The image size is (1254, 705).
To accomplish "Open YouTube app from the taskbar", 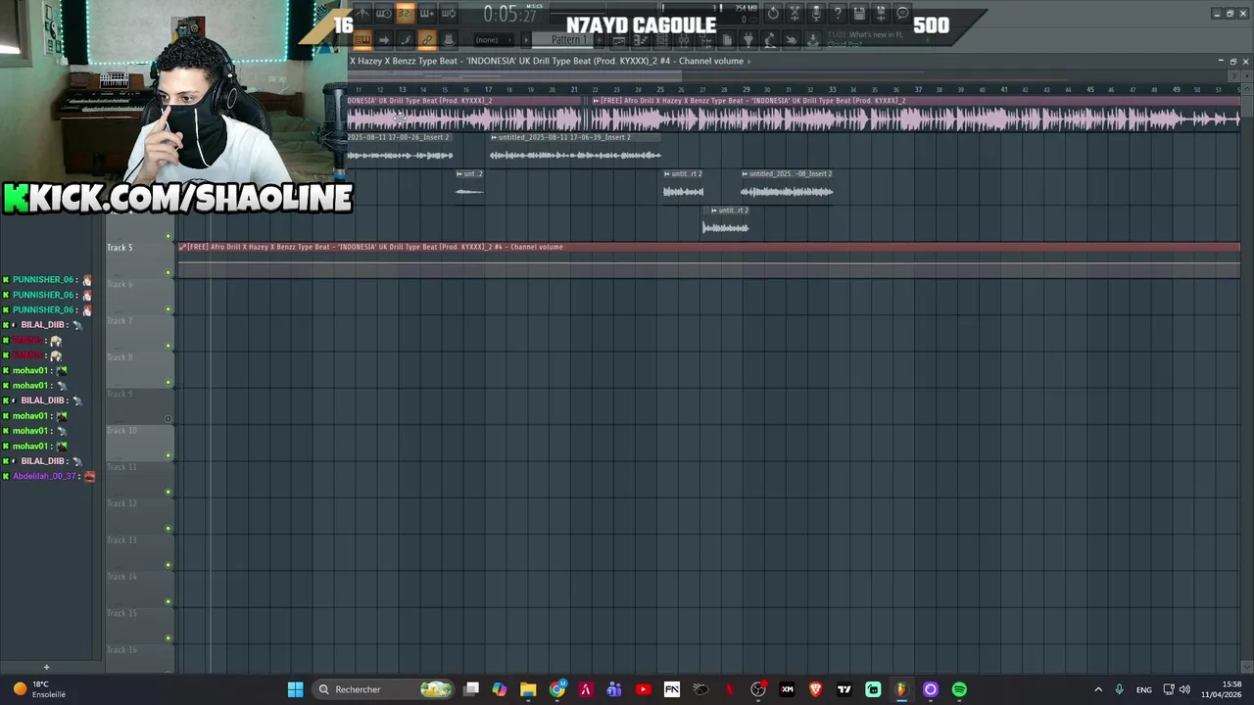I will tap(643, 689).
